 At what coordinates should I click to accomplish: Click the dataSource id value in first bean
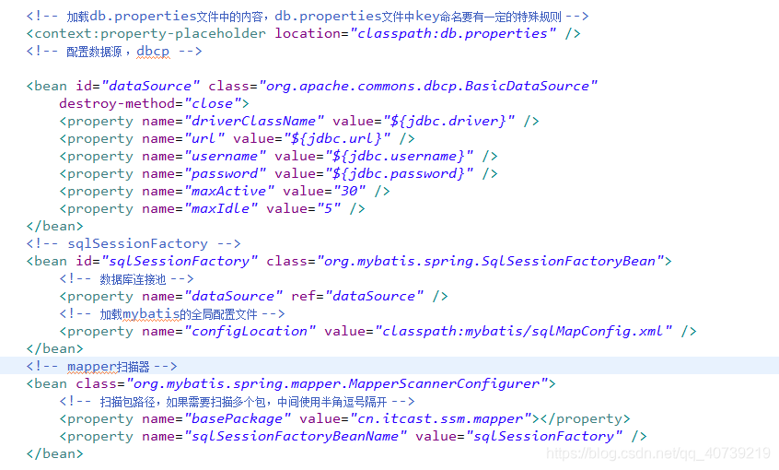point(150,86)
